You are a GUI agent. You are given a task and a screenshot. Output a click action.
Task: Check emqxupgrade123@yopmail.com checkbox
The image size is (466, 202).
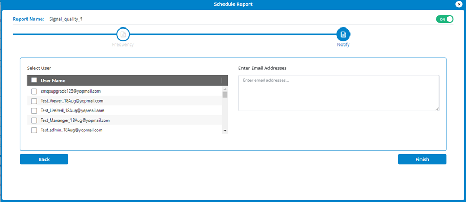click(x=34, y=91)
